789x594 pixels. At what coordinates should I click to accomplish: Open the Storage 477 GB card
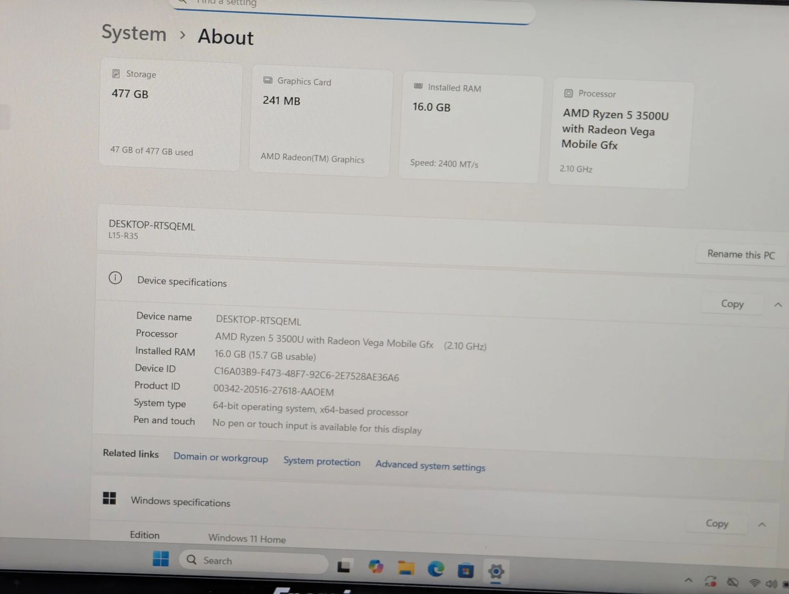coord(170,114)
